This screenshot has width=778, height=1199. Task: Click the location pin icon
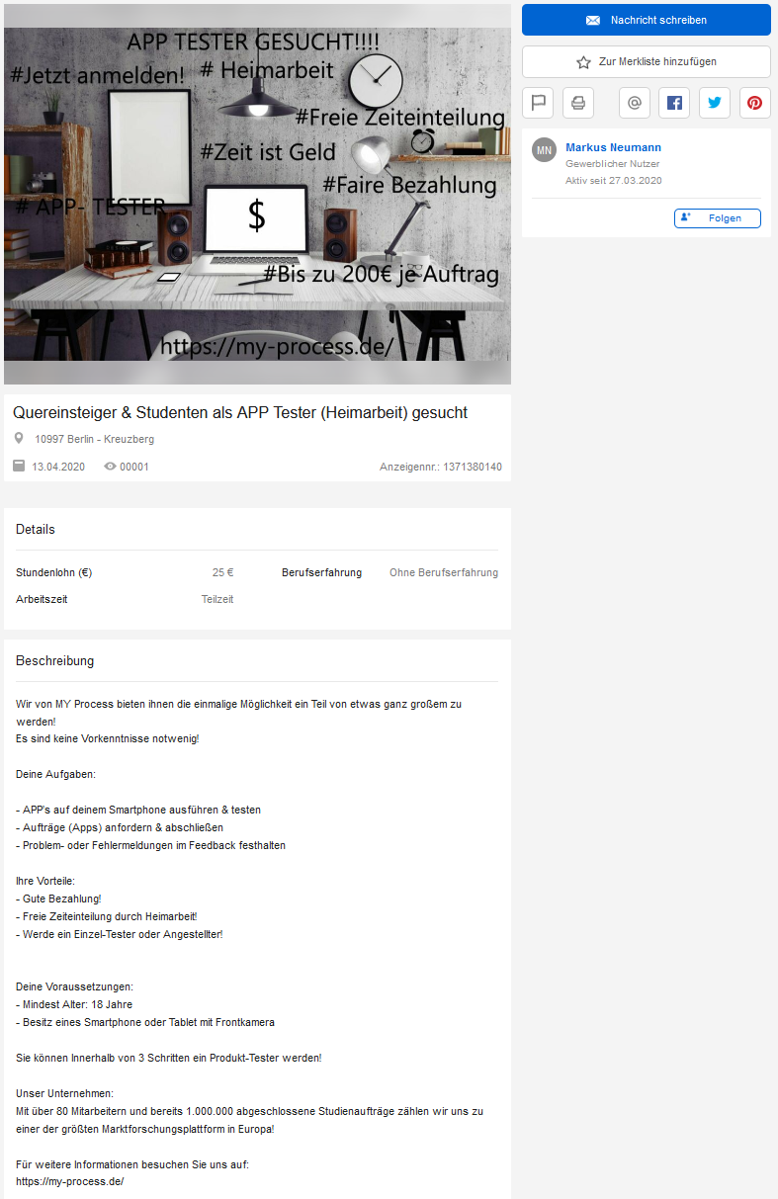(x=19, y=438)
